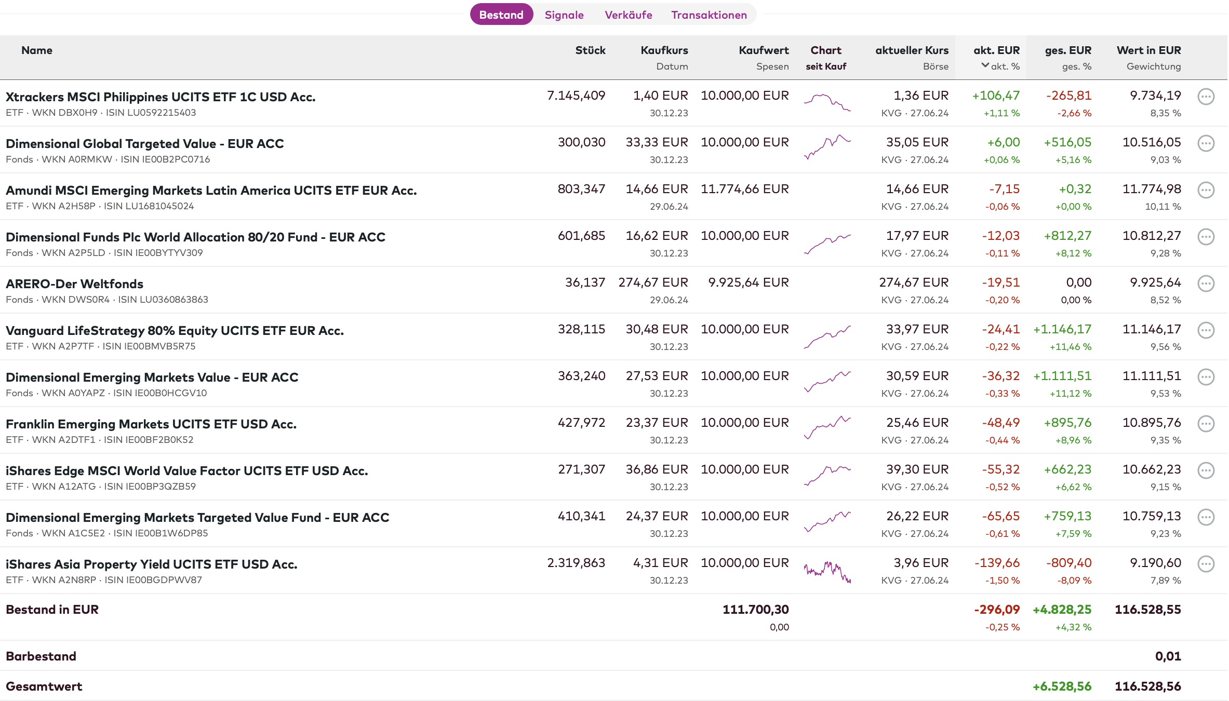The height and width of the screenshot is (701, 1229).
Task: Open options menu for Xtrackers MSCI Philippines row
Action: coord(1206,97)
